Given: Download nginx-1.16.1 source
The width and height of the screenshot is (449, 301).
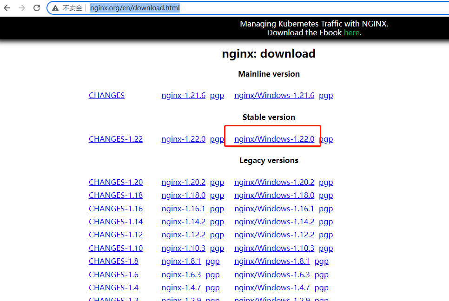Looking at the screenshot, I should 183,209.
